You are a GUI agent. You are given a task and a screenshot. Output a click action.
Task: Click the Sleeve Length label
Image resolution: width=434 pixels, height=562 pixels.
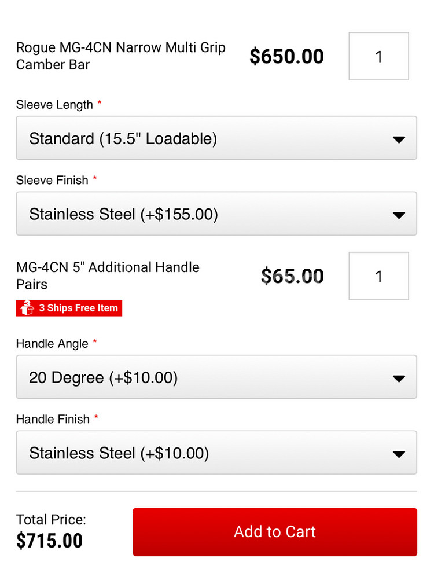point(54,105)
